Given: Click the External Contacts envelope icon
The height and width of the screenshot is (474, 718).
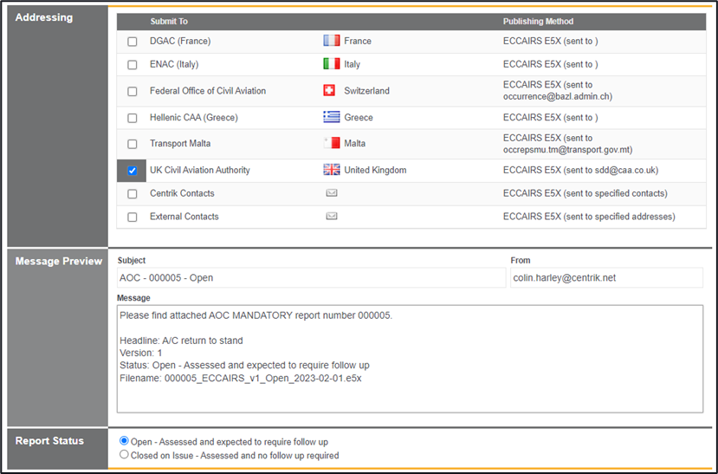Looking at the screenshot, I should pyautogui.click(x=331, y=217).
